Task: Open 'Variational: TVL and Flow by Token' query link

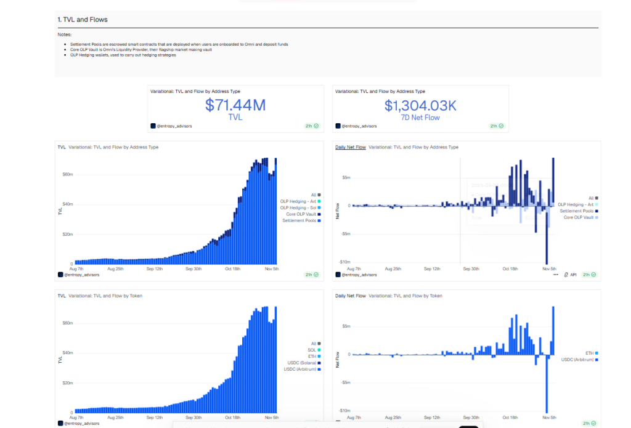Action: pyautogui.click(x=105, y=296)
